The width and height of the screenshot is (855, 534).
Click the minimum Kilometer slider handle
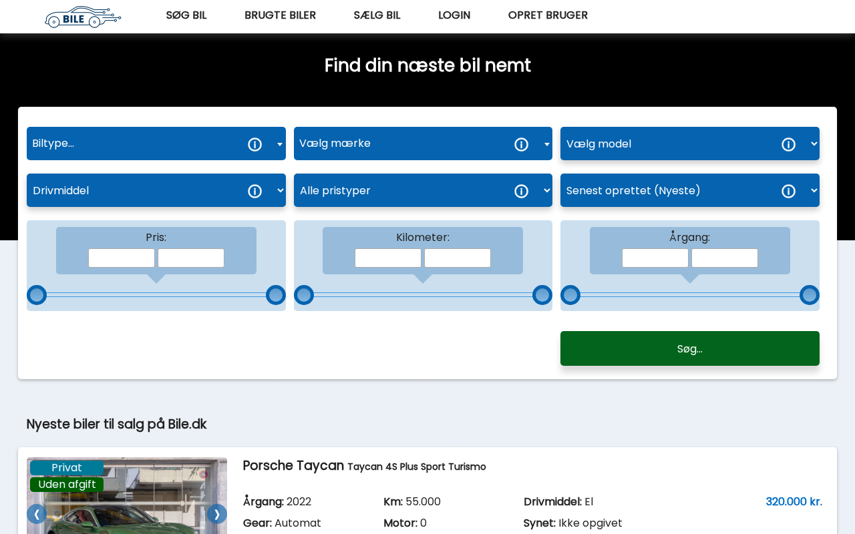304,295
